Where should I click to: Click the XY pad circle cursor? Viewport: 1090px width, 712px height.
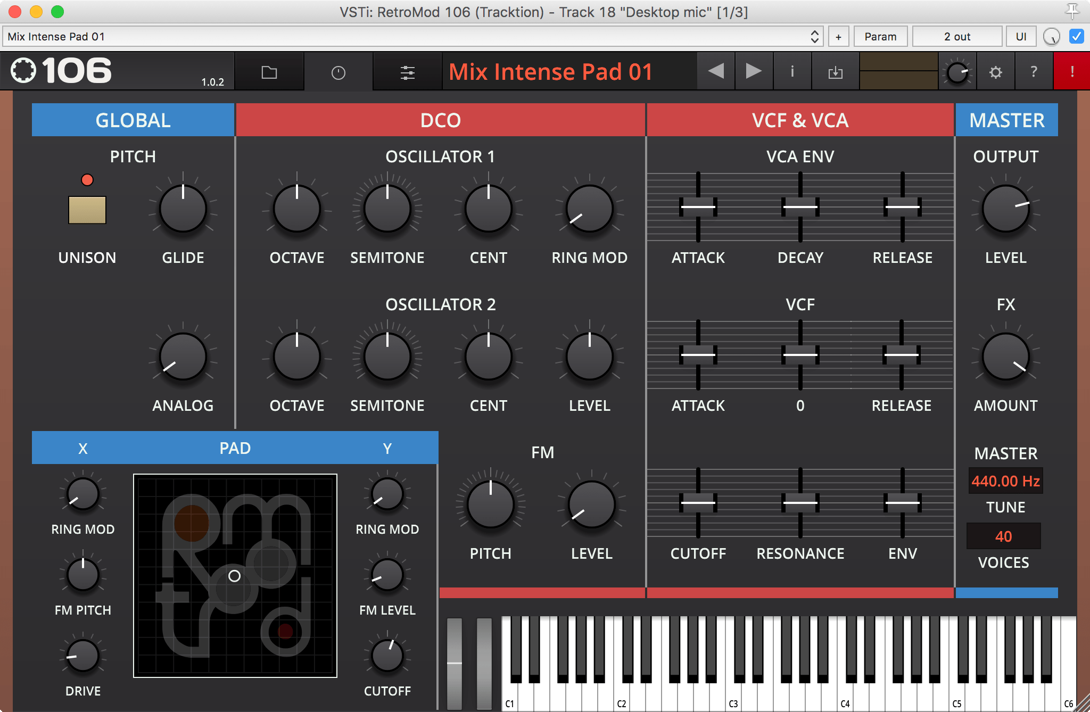234,576
